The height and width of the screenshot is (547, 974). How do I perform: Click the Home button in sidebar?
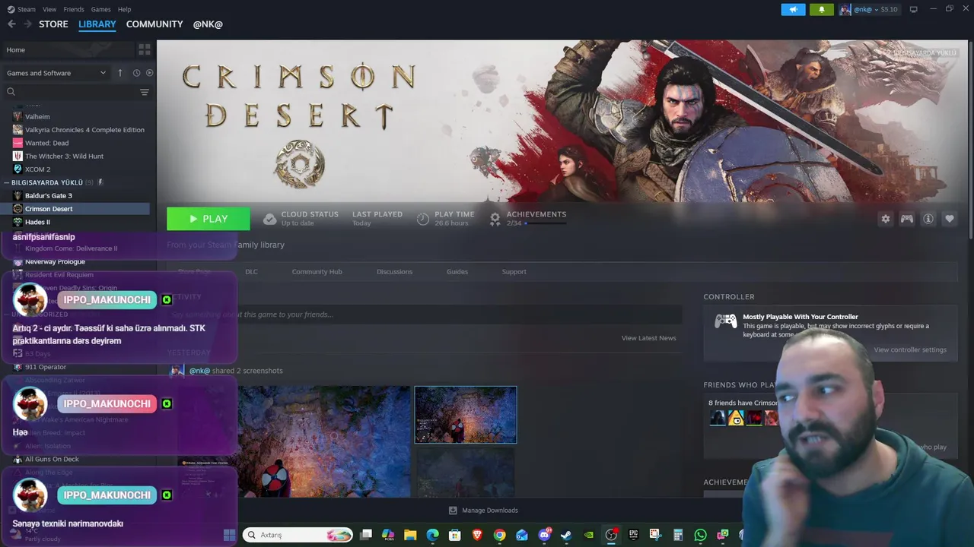point(68,49)
